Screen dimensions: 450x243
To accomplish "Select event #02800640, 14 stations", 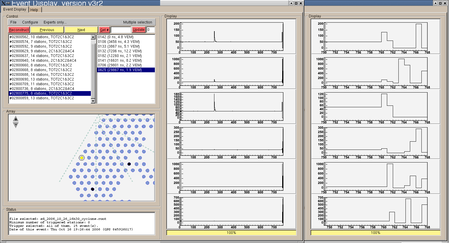I will pos(50,61).
